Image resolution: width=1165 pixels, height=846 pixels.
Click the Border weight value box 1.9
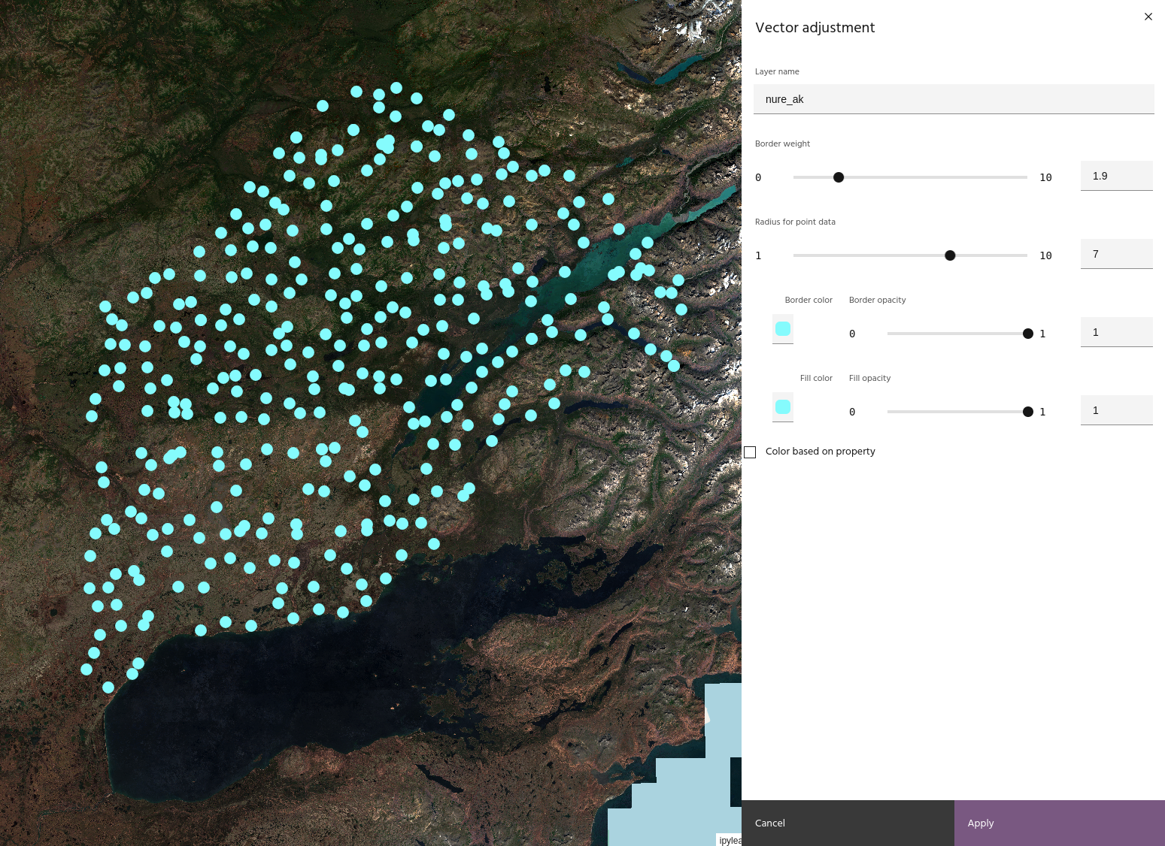pos(1116,176)
